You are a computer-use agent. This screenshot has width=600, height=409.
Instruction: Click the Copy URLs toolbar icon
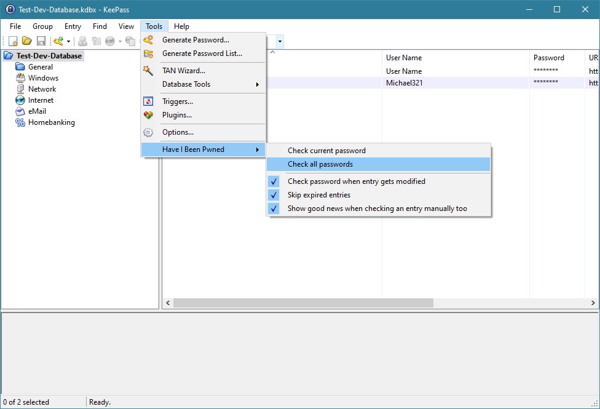(x=130, y=41)
